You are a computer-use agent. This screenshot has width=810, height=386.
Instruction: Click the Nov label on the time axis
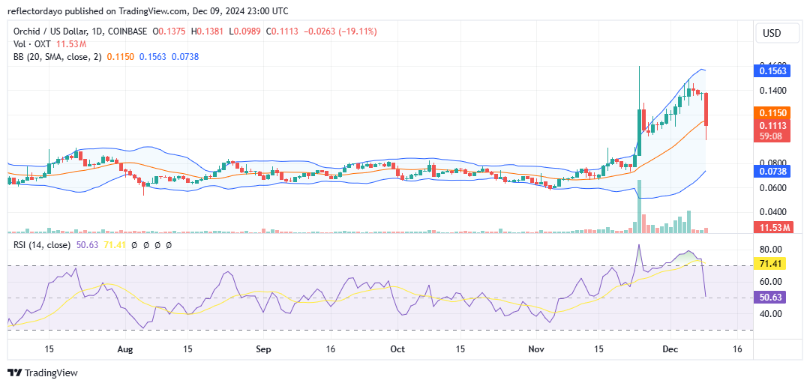coord(537,349)
